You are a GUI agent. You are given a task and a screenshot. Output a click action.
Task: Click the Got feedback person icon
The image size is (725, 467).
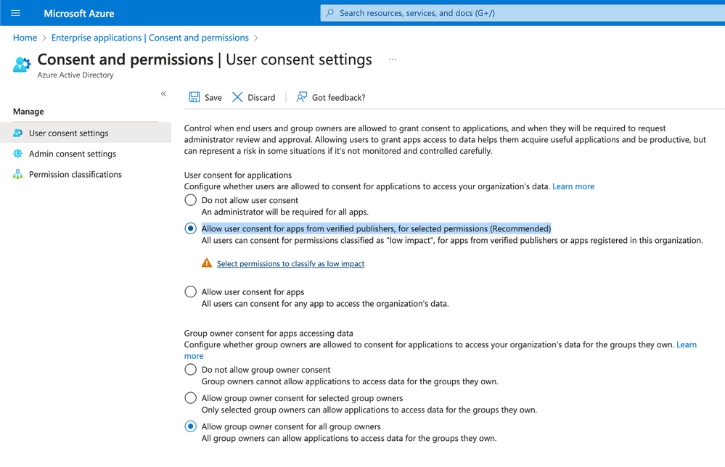pos(302,97)
